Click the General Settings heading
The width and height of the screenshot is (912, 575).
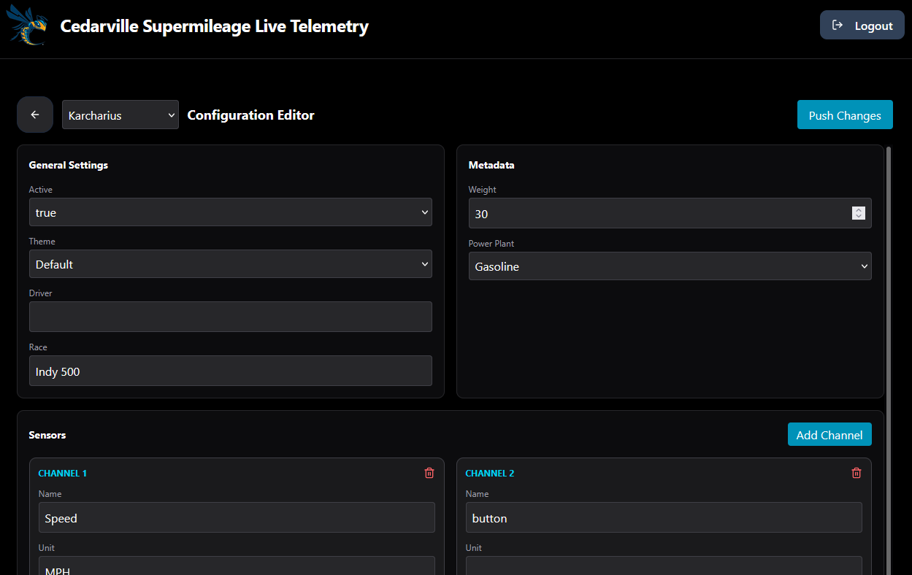point(69,165)
